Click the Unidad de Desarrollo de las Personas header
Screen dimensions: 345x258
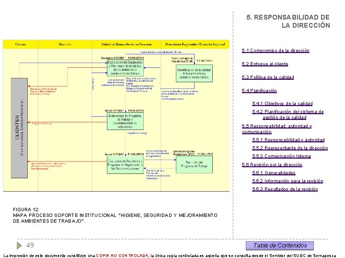[126, 44]
